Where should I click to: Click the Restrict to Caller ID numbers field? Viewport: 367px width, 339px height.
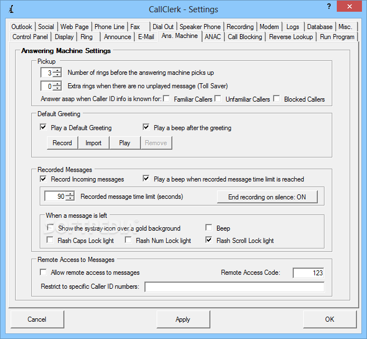[234, 287]
